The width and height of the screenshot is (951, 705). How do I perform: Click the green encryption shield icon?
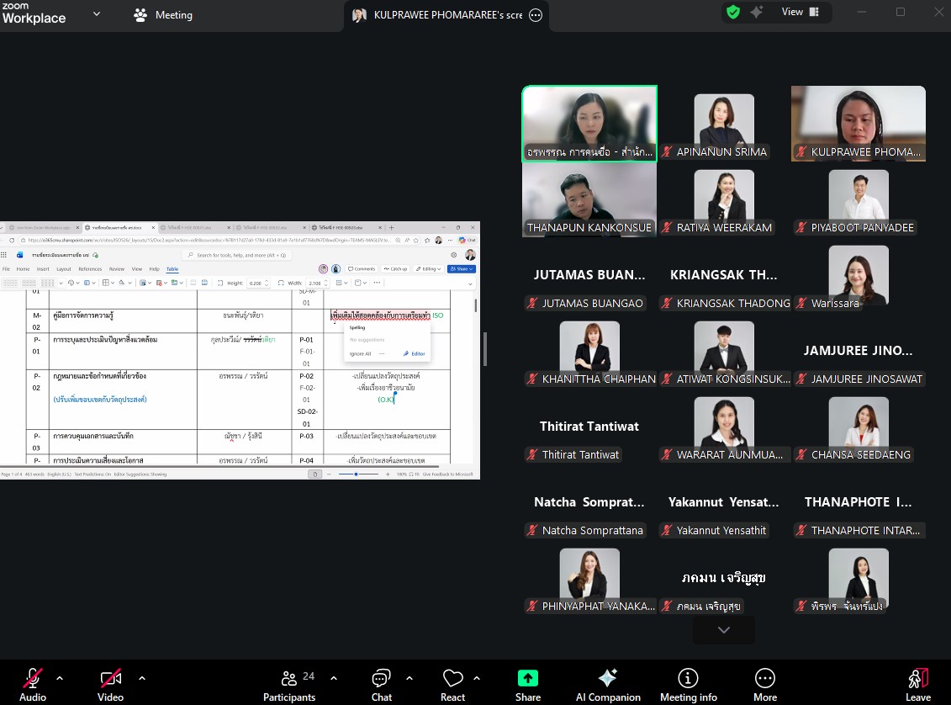coord(733,12)
